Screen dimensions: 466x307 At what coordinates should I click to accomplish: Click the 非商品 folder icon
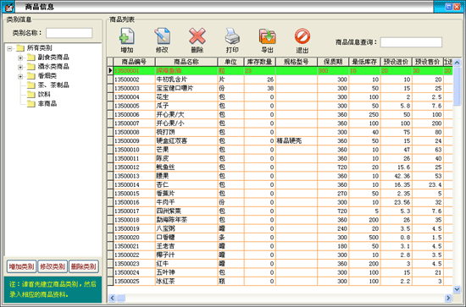coord(31,103)
